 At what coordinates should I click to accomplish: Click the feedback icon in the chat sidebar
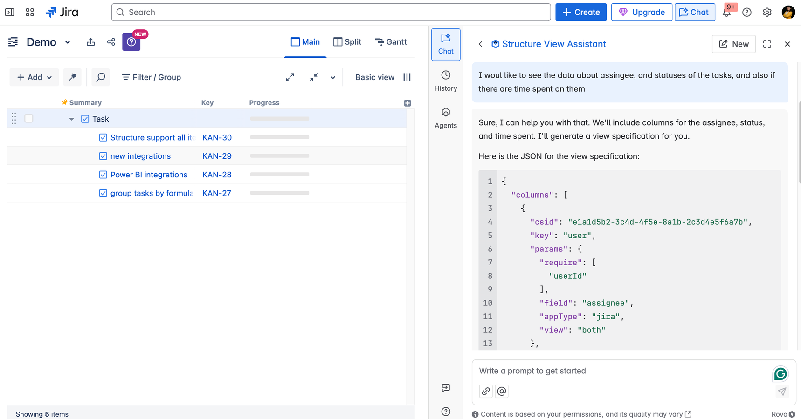446,388
